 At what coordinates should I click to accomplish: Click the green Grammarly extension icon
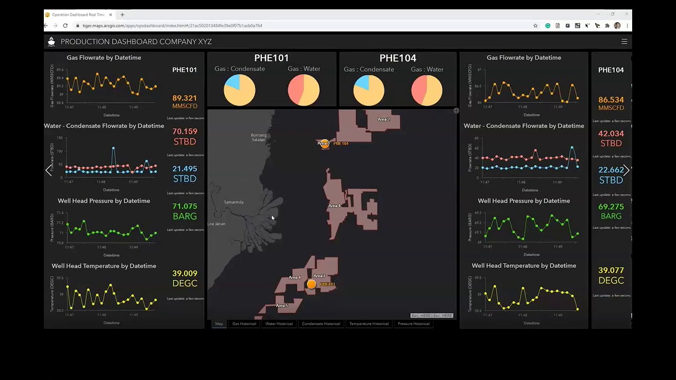[x=548, y=25]
